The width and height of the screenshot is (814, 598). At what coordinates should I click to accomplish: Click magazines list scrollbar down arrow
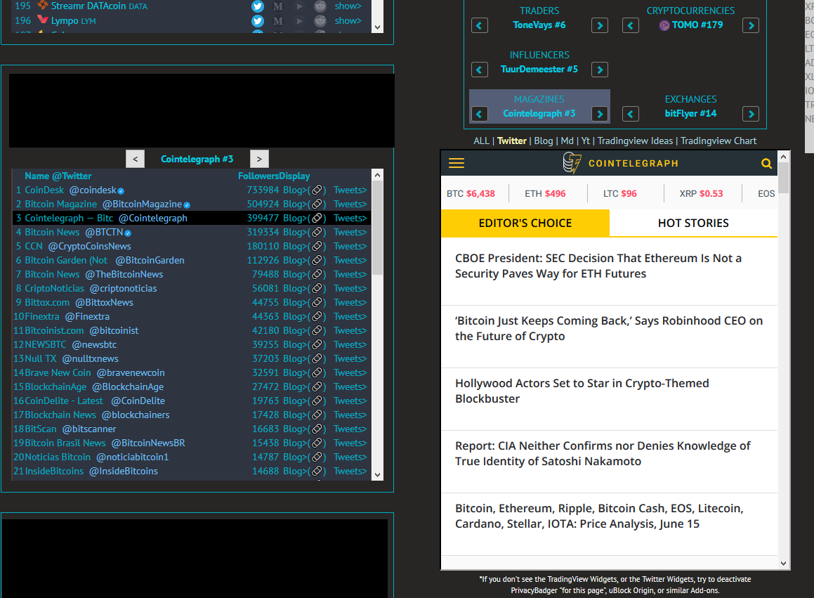pyautogui.click(x=377, y=474)
